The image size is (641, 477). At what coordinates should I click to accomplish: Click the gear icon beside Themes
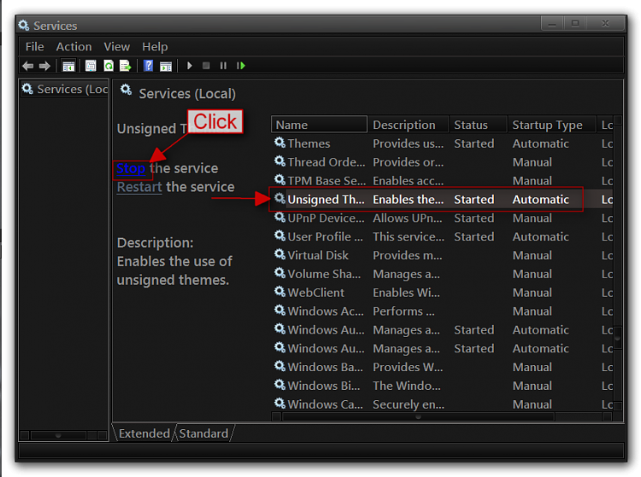[x=279, y=143]
